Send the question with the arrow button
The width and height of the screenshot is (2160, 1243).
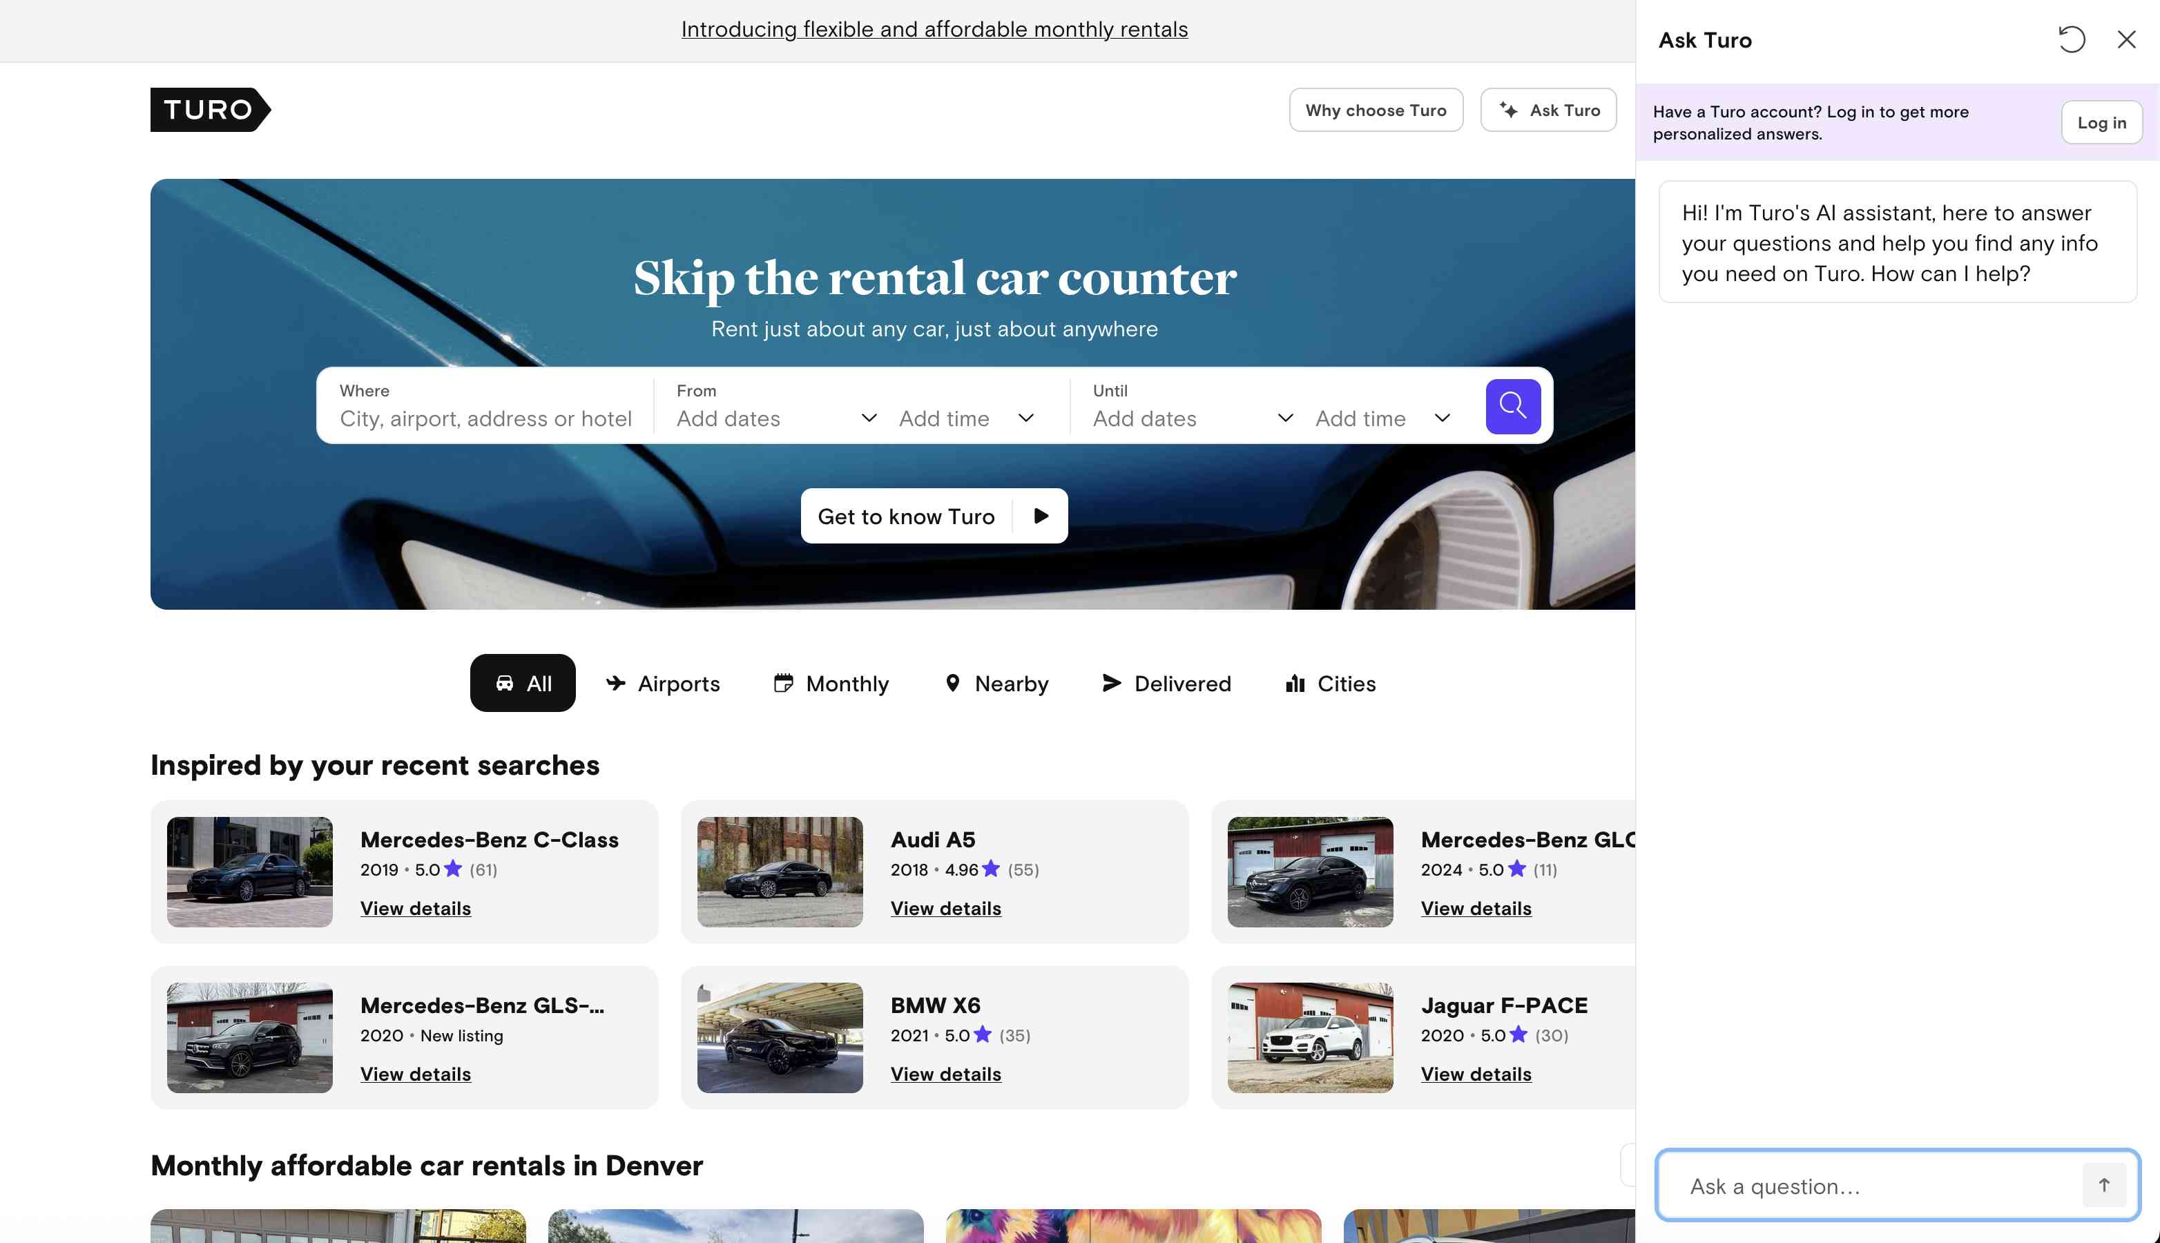point(2103,1185)
